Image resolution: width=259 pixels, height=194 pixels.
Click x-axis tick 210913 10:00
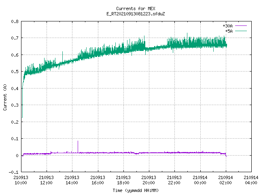pyautogui.click(x=21, y=180)
